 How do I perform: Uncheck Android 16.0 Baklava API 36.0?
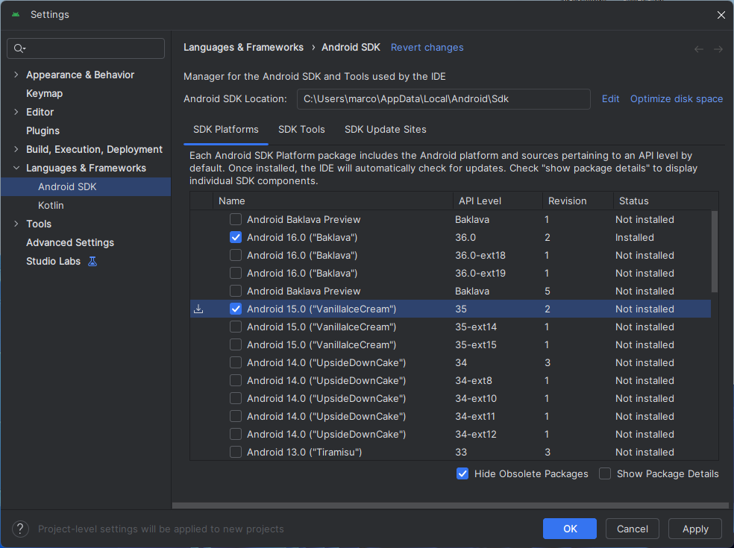pos(236,237)
